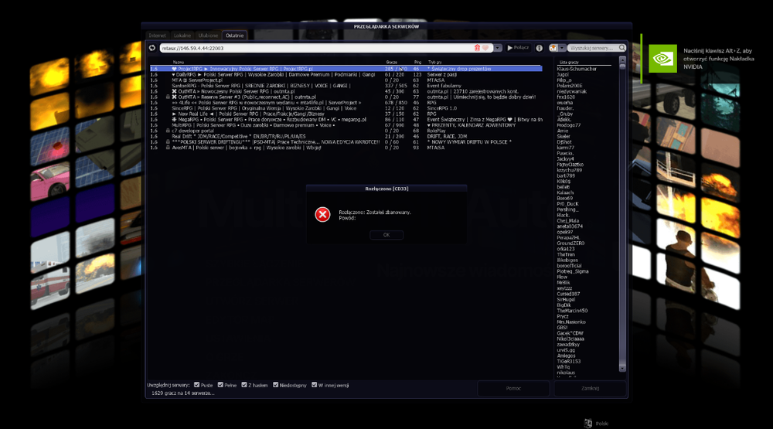Open the address history dropdown arrow
The height and width of the screenshot is (429, 773).
point(497,48)
